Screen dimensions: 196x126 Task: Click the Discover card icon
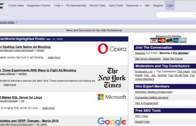[x=169, y=40]
